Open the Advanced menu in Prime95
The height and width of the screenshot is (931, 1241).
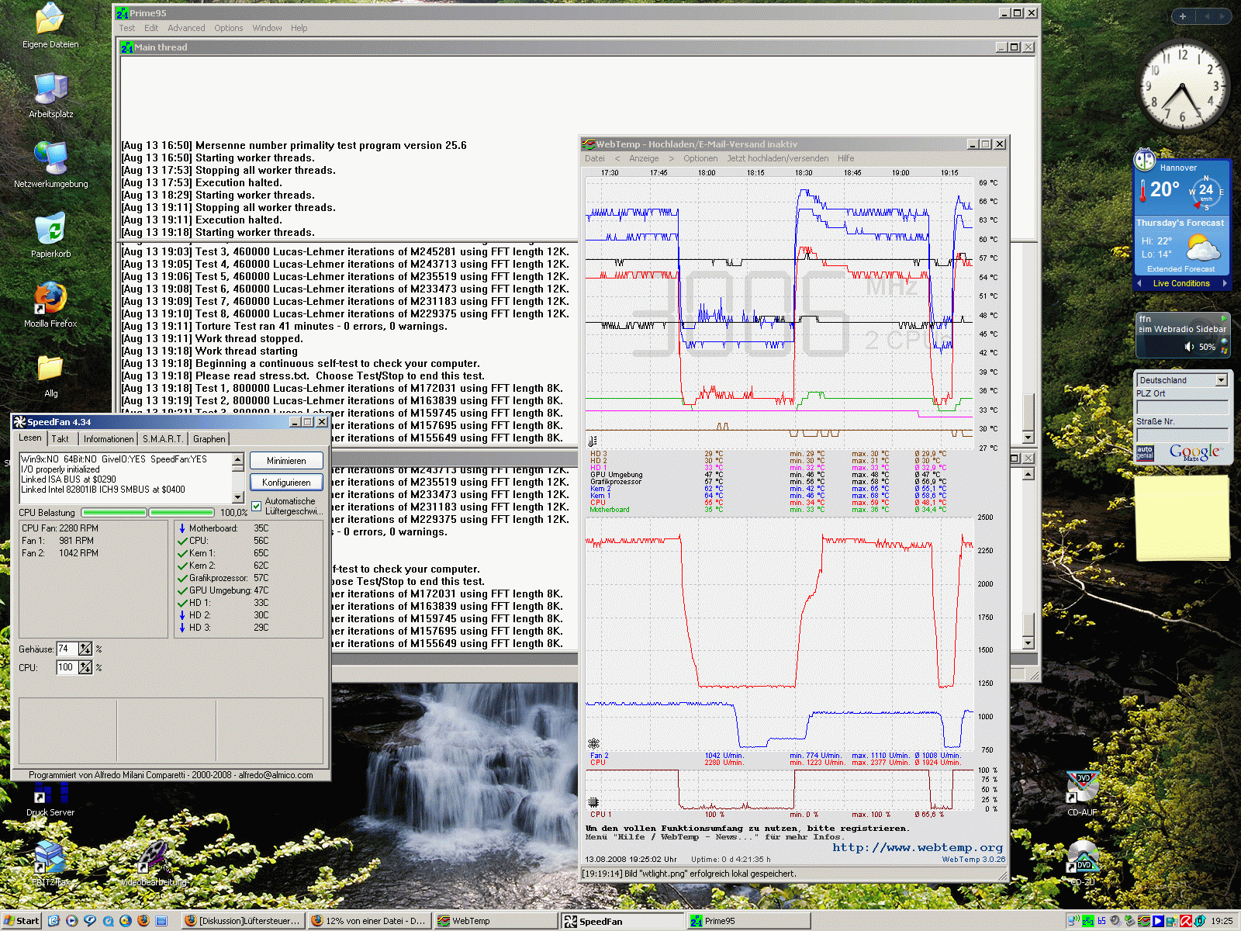[186, 28]
